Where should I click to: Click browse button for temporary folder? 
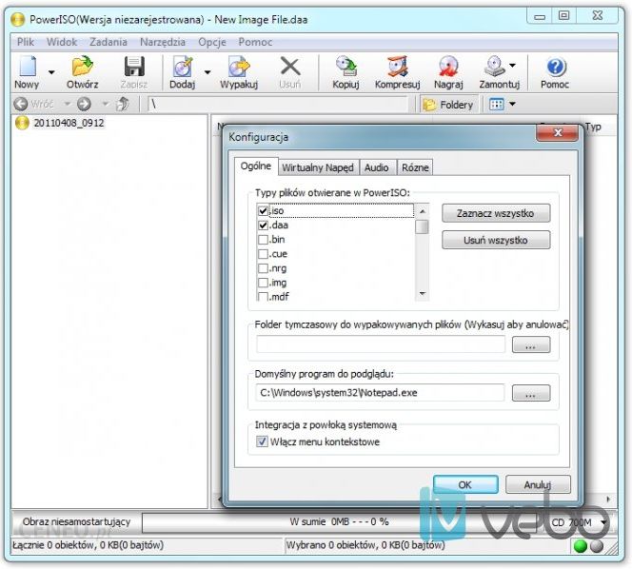click(531, 345)
